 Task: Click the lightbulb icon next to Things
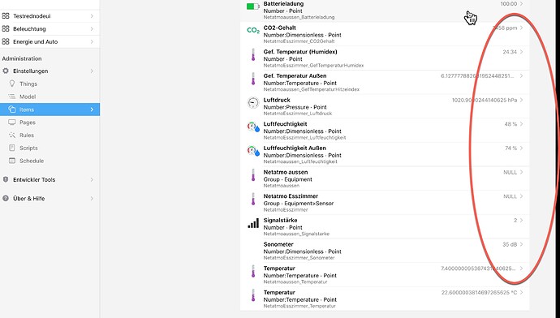point(12,84)
